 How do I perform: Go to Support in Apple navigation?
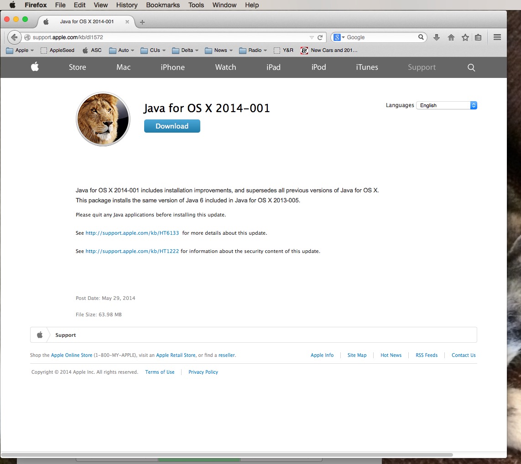[422, 67]
